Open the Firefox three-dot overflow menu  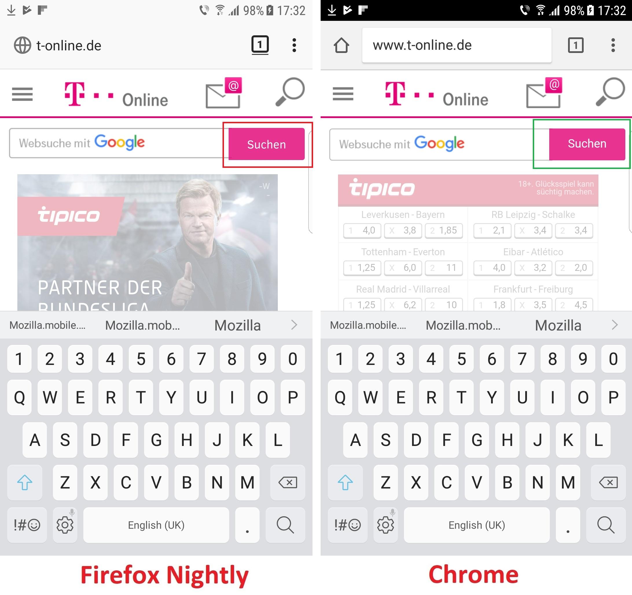294,45
